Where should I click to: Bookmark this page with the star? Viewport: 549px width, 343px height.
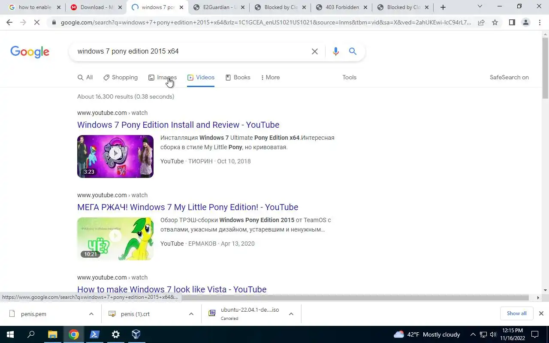(495, 22)
